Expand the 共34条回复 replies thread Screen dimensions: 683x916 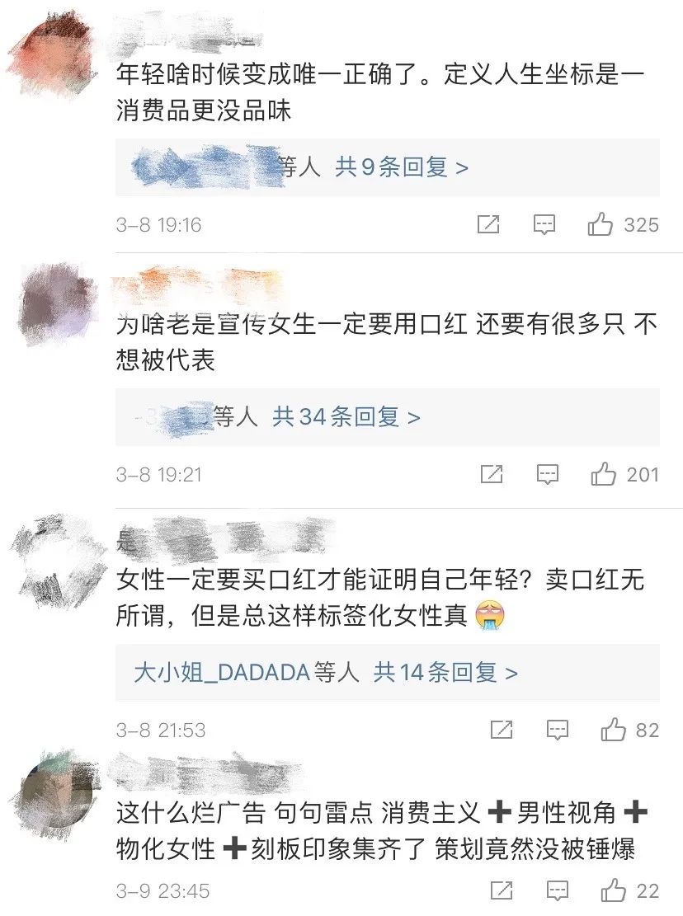[x=346, y=417]
